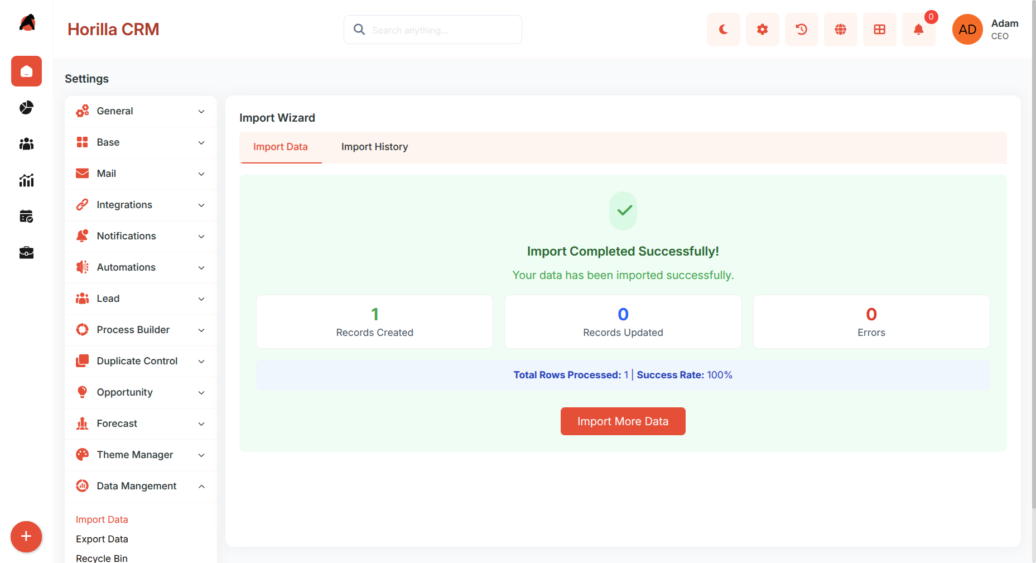Open the language globe icon

(x=841, y=30)
